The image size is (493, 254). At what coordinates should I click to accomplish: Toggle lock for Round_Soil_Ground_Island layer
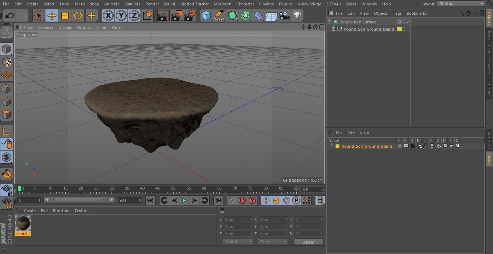(x=426, y=146)
